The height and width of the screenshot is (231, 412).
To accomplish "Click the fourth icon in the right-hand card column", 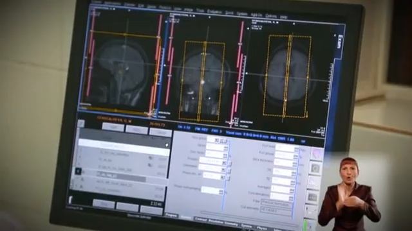I will coord(312,197).
